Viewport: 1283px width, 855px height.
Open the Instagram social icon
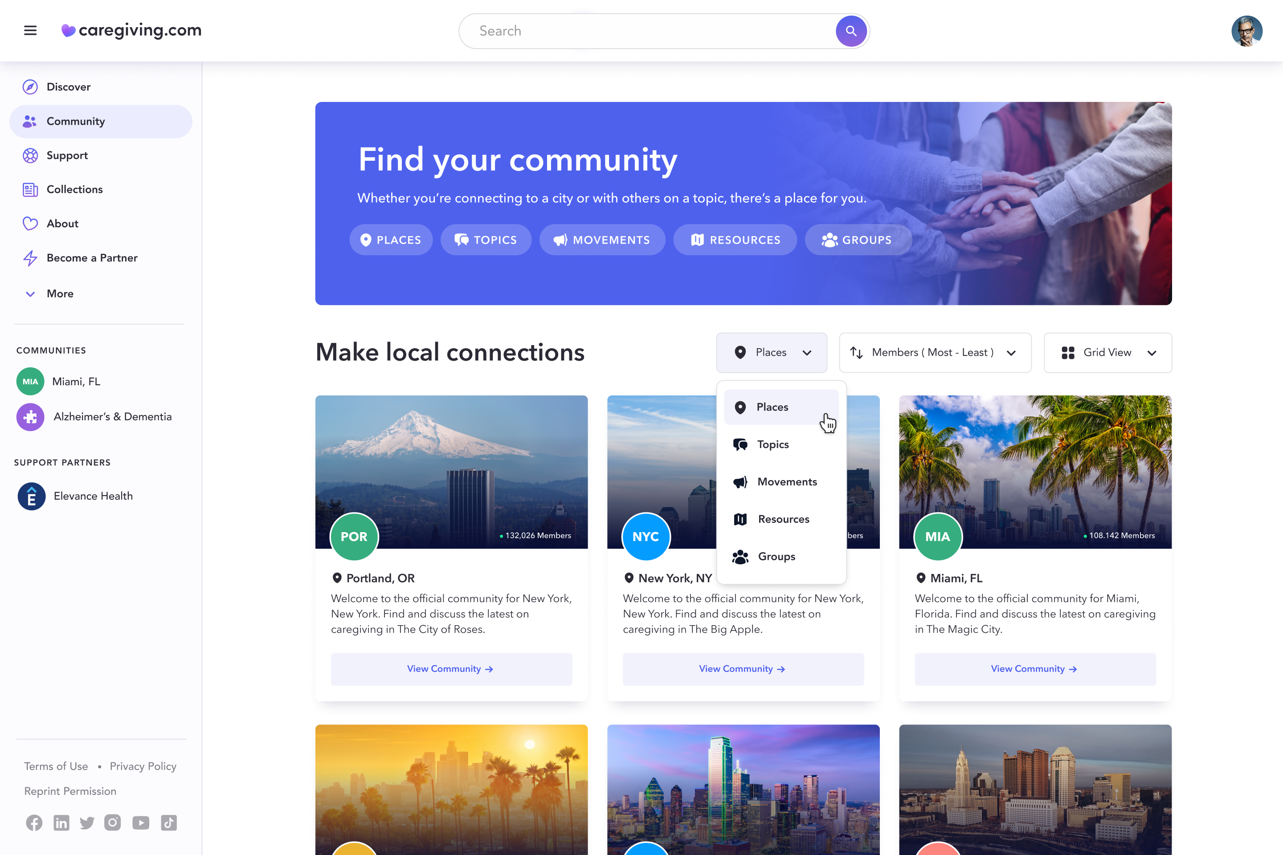tap(112, 822)
